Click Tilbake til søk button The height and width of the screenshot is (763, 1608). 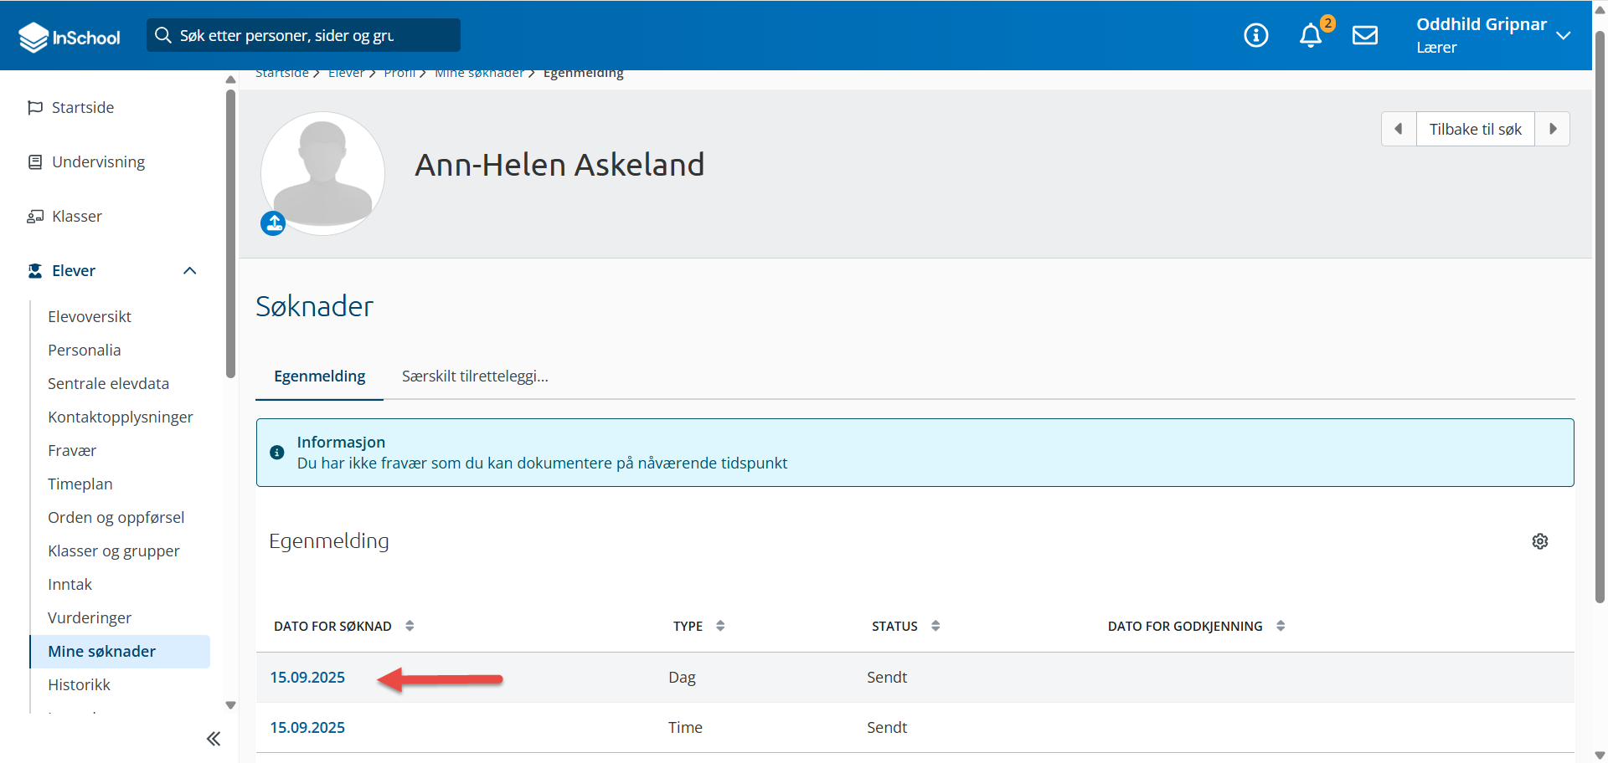1475,129
